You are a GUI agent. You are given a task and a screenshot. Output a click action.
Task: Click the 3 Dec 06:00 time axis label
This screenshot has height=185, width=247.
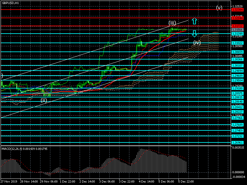click(107, 182)
